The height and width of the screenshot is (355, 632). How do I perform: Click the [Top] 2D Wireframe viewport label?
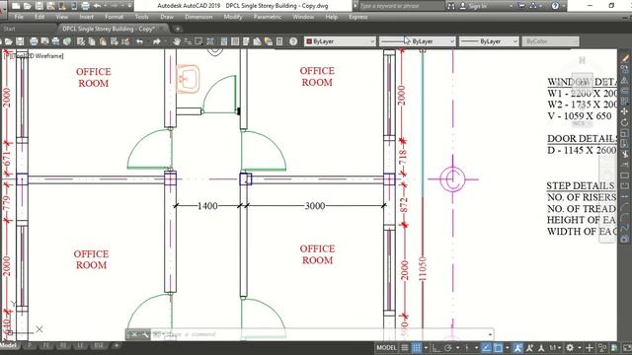click(34, 56)
